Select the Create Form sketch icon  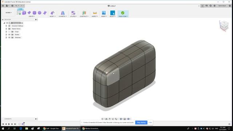point(19,13)
